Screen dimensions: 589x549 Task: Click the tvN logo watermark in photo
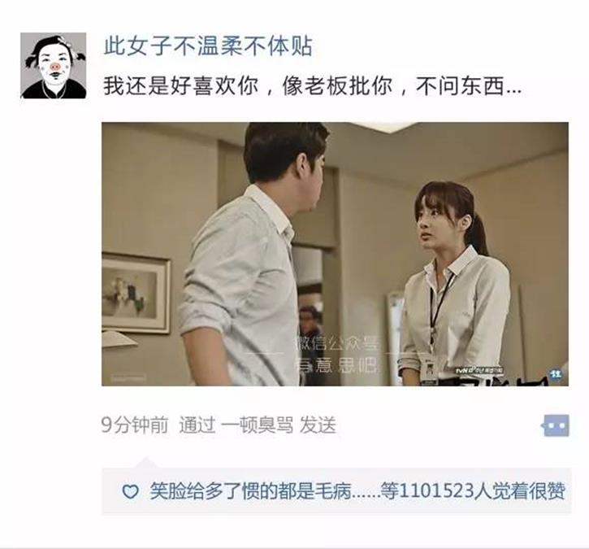[x=479, y=370]
